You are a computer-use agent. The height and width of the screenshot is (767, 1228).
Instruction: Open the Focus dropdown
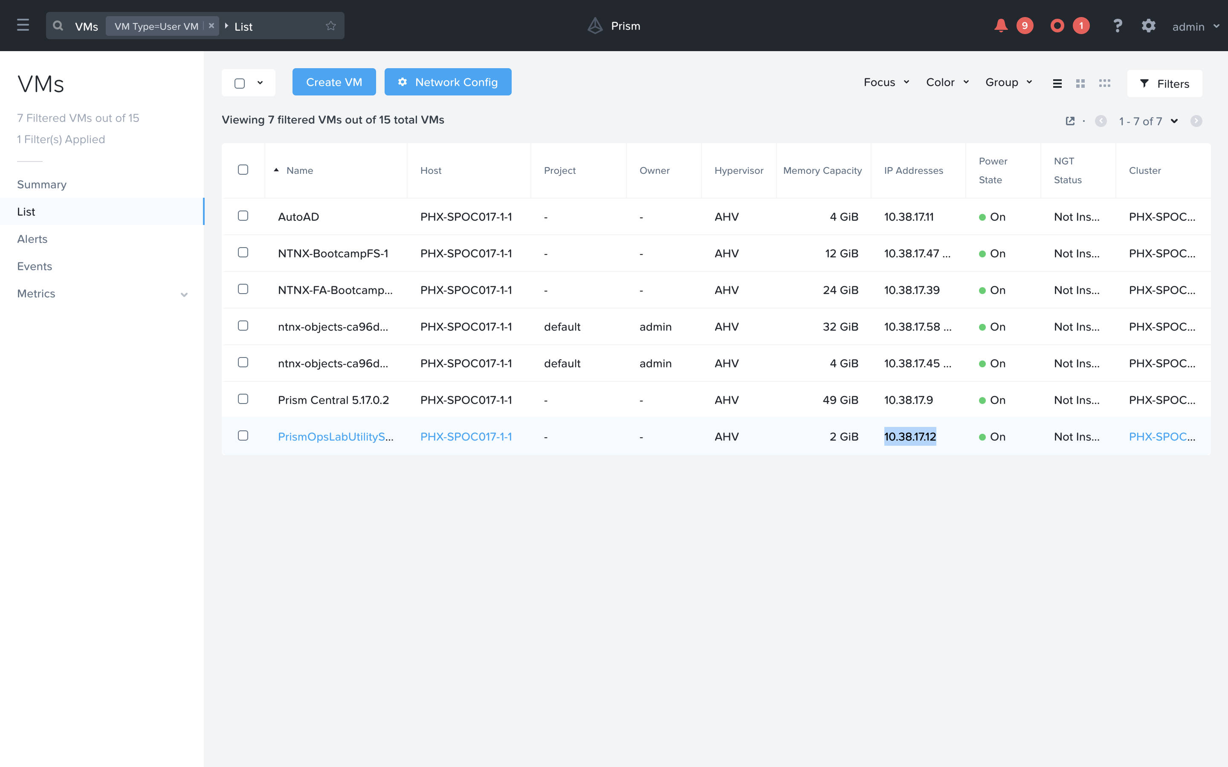click(886, 82)
